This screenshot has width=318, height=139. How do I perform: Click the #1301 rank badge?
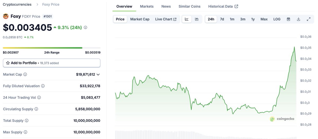point(48,16)
